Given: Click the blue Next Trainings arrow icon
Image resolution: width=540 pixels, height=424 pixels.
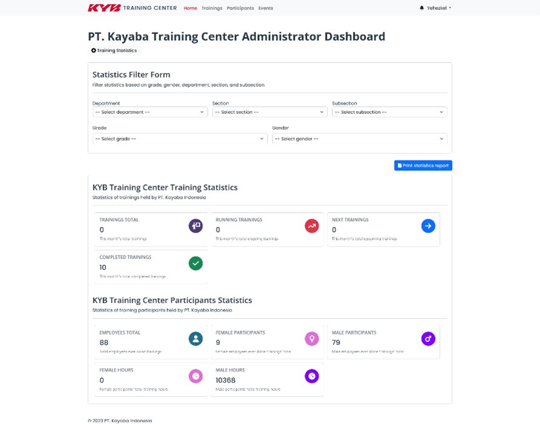Looking at the screenshot, I should 428,226.
